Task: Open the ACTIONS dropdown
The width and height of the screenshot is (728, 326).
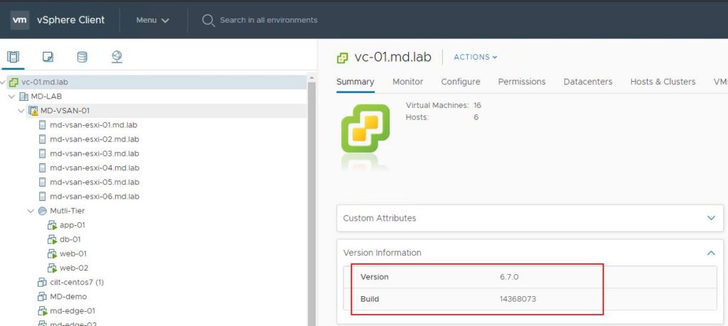Action: pyautogui.click(x=476, y=57)
